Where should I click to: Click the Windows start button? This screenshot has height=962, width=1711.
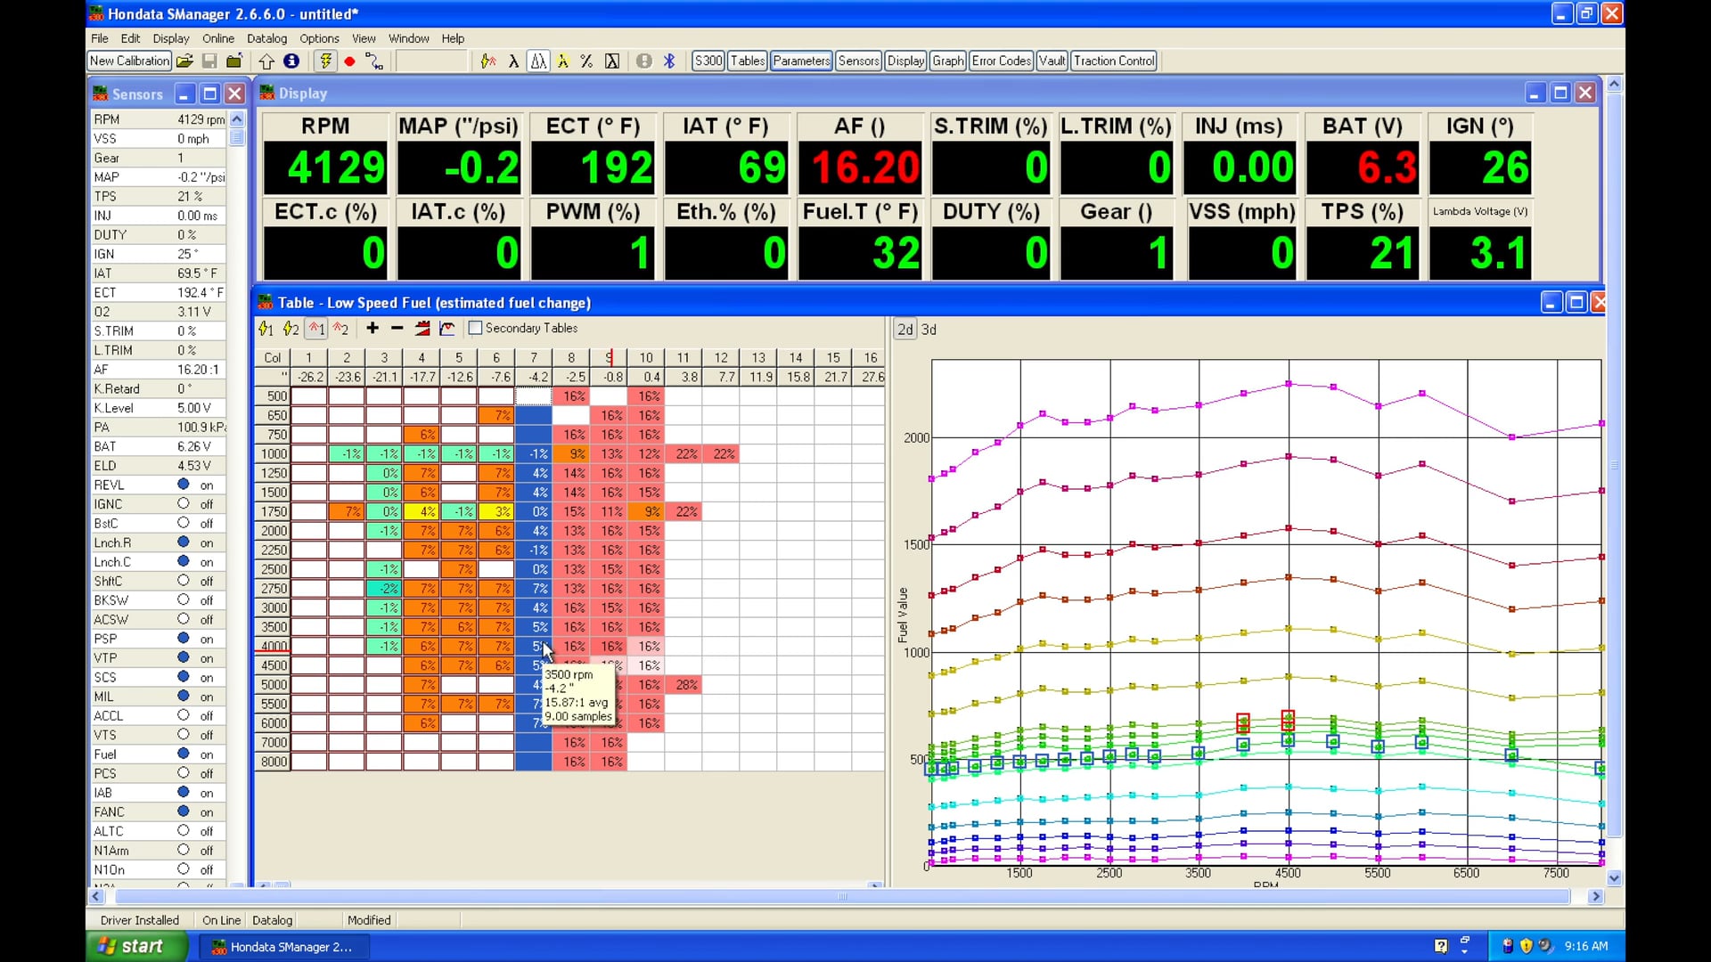(134, 946)
